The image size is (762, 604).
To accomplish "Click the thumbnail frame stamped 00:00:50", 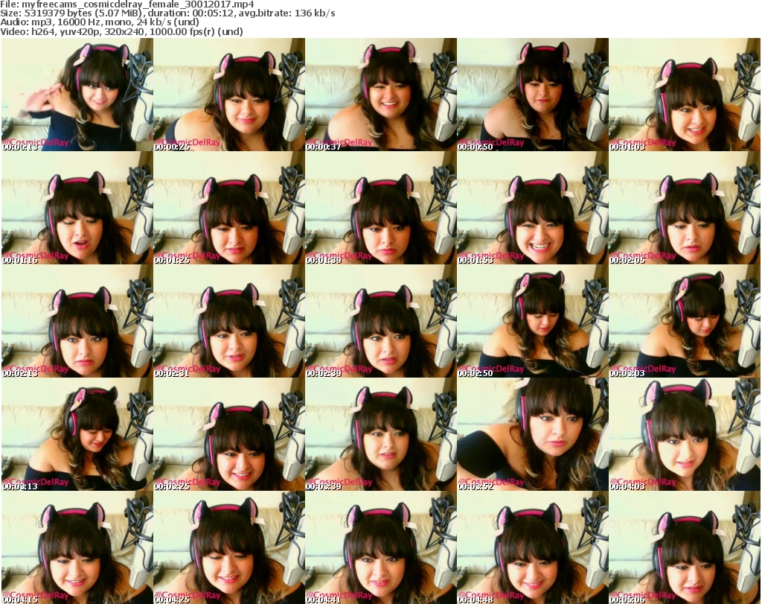I will click(x=533, y=95).
